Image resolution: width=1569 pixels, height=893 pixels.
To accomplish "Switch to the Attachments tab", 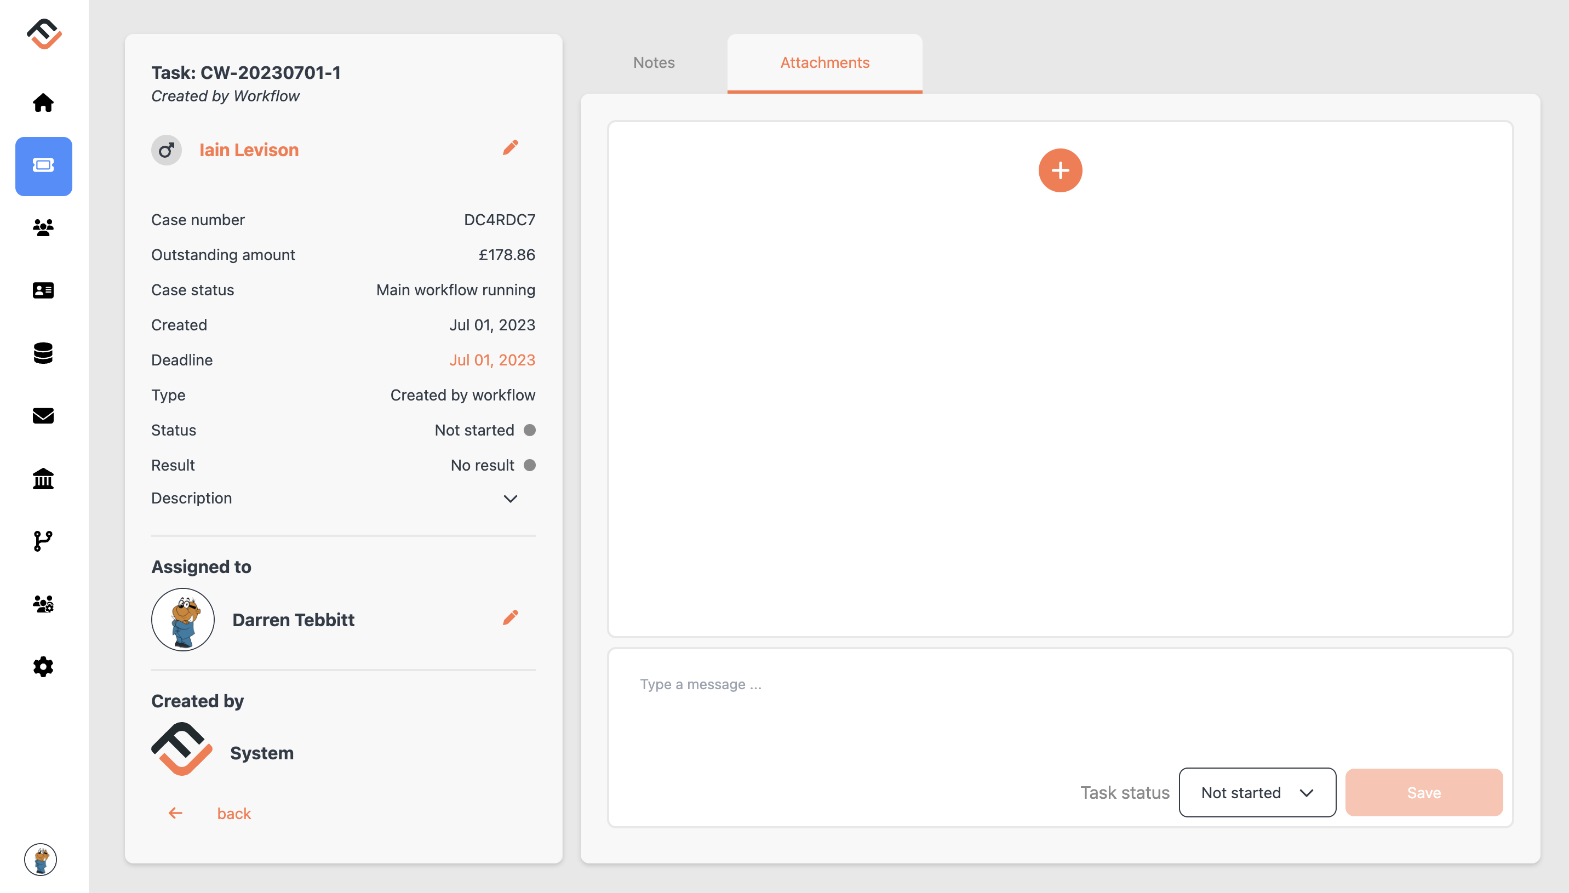I will click(x=826, y=62).
